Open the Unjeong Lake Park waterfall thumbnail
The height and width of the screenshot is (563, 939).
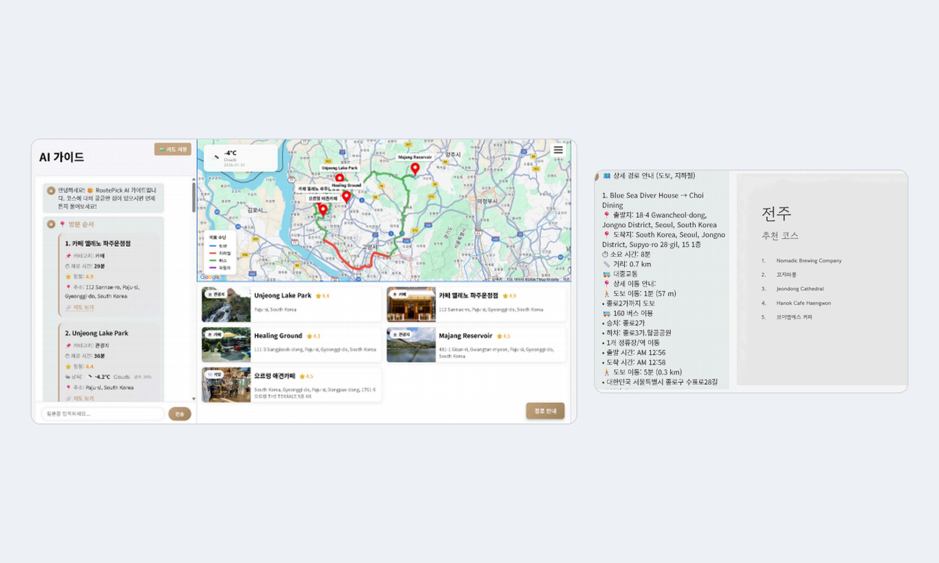[226, 304]
